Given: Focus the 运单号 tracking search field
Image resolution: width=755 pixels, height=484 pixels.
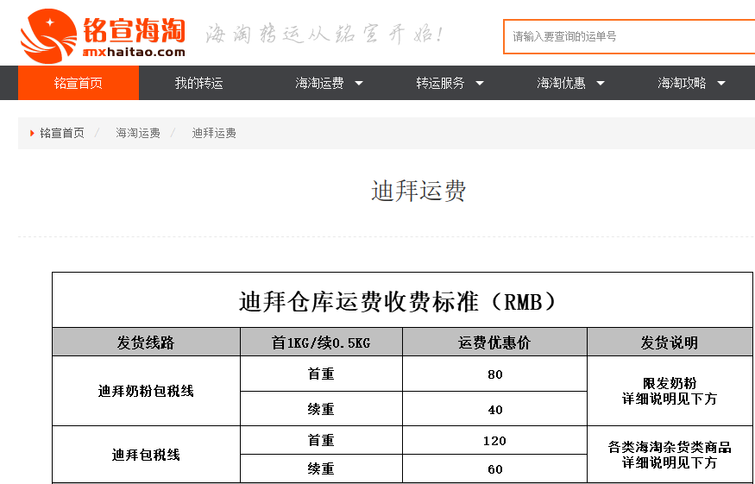Looking at the screenshot, I should tap(629, 36).
